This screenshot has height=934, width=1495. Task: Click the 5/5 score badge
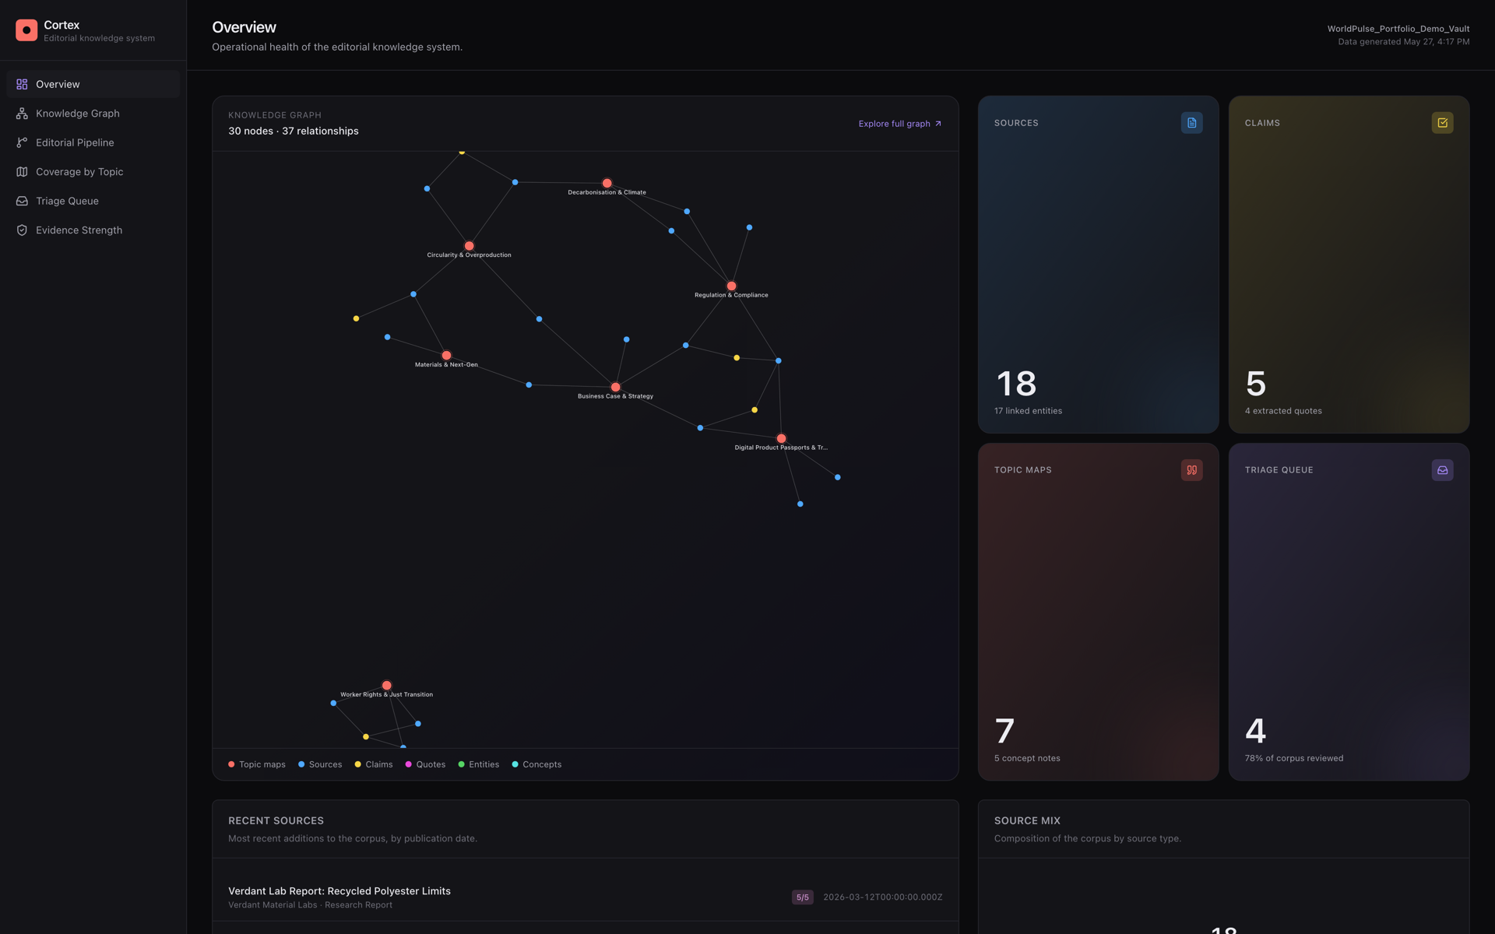coord(802,897)
